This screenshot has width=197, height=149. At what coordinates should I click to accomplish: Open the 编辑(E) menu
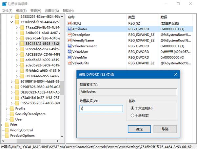pyautogui.click(x=21, y=11)
